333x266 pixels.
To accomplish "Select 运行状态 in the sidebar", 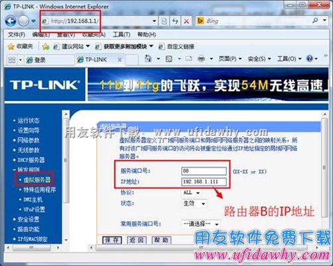I will click(29, 120).
